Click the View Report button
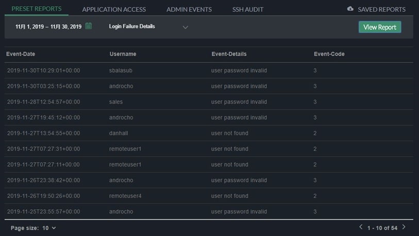This screenshot has height=236, width=419. click(379, 27)
